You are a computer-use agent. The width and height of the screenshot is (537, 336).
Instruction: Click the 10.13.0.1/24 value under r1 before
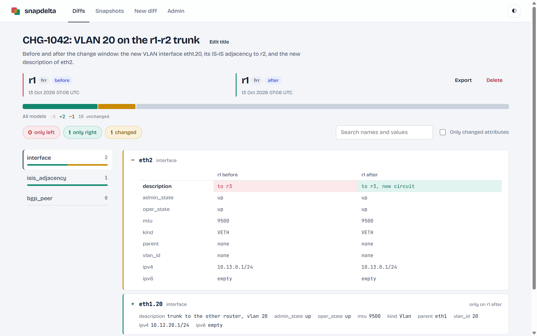point(235,267)
